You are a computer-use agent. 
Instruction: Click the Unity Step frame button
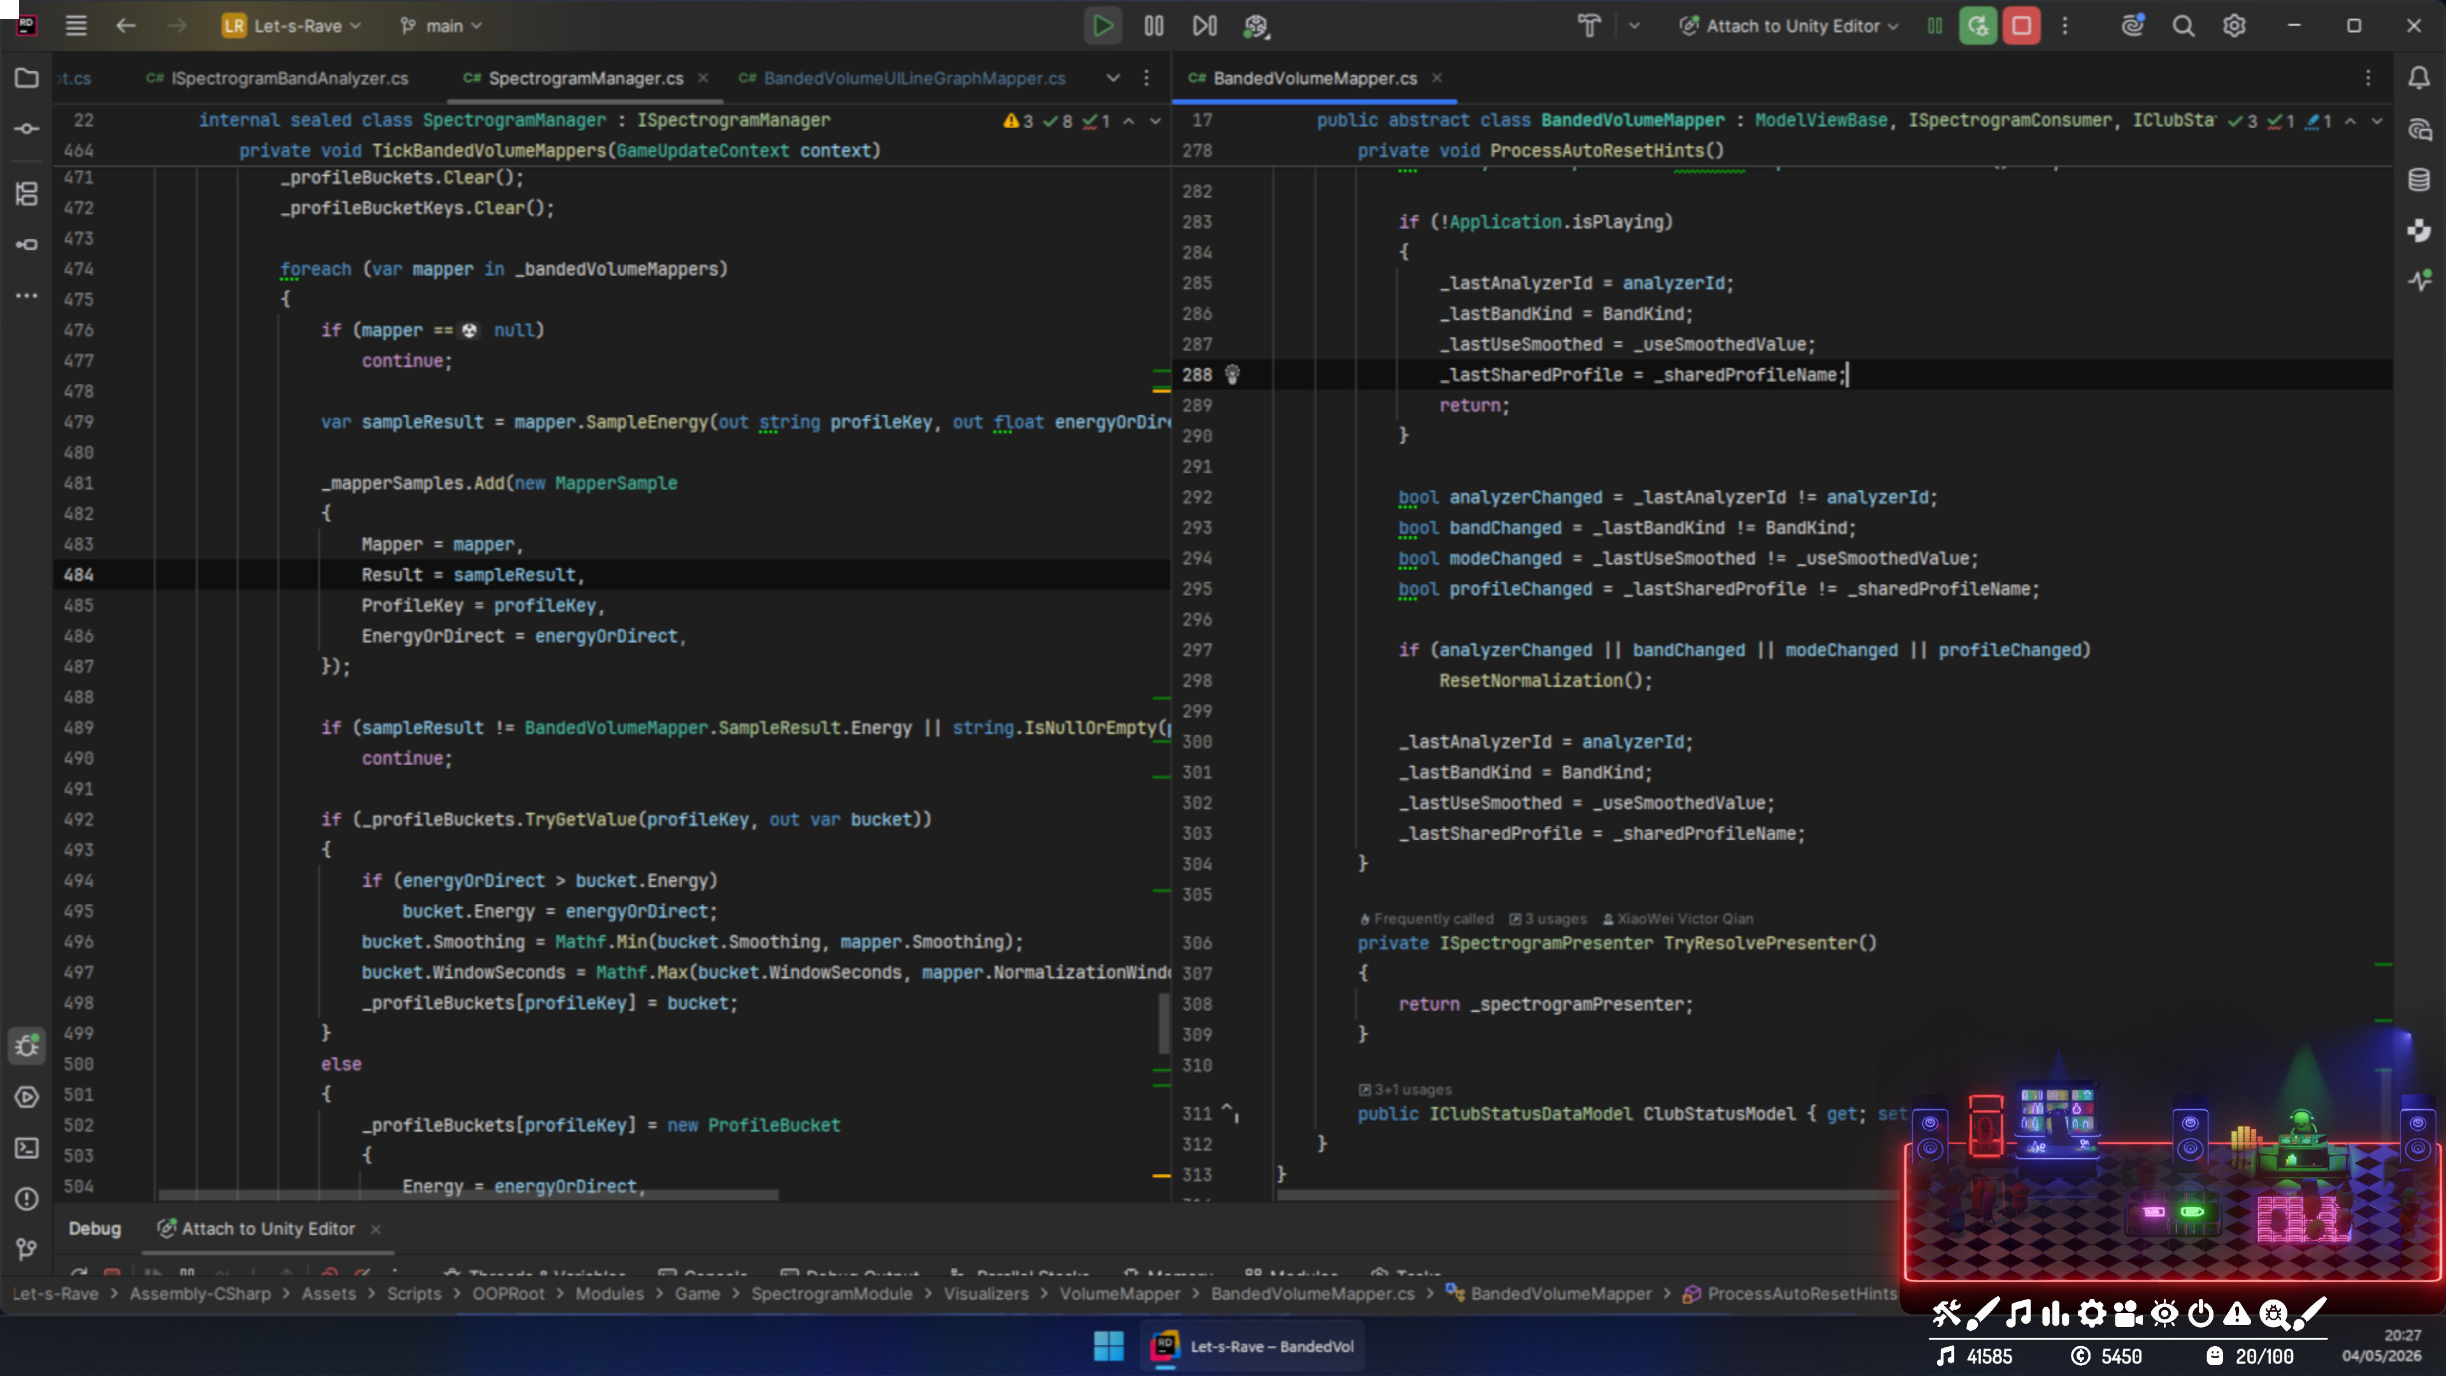[1204, 25]
